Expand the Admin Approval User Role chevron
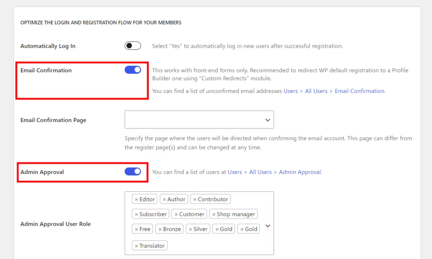Screen dimensions: 432x259 [x=268, y=226]
